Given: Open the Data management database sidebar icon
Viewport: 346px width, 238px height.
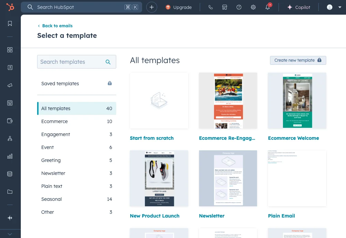Looking at the screenshot, I should (x=10, y=174).
